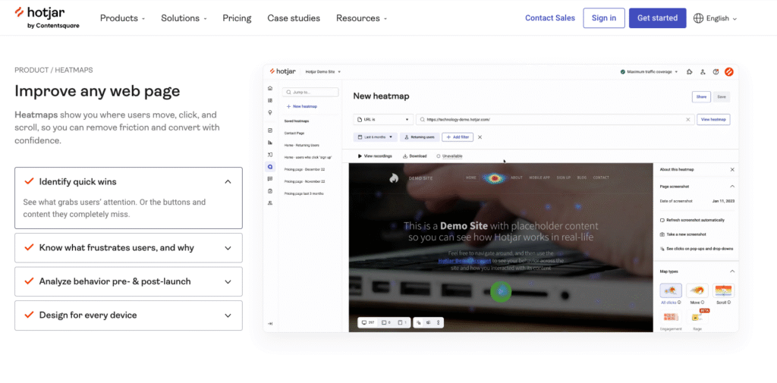Screen dimensions: 777x383
Task: Click the orange account avatar icon
Action: (729, 72)
